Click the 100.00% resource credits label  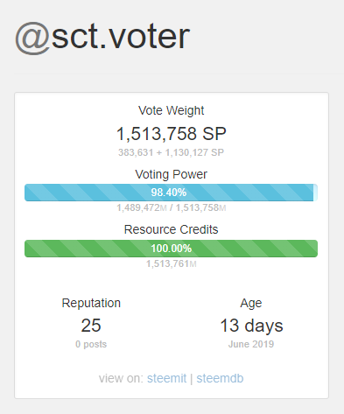pyautogui.click(x=172, y=249)
